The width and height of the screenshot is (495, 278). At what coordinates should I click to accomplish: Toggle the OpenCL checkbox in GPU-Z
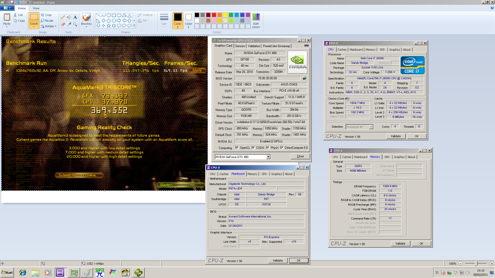click(237, 148)
